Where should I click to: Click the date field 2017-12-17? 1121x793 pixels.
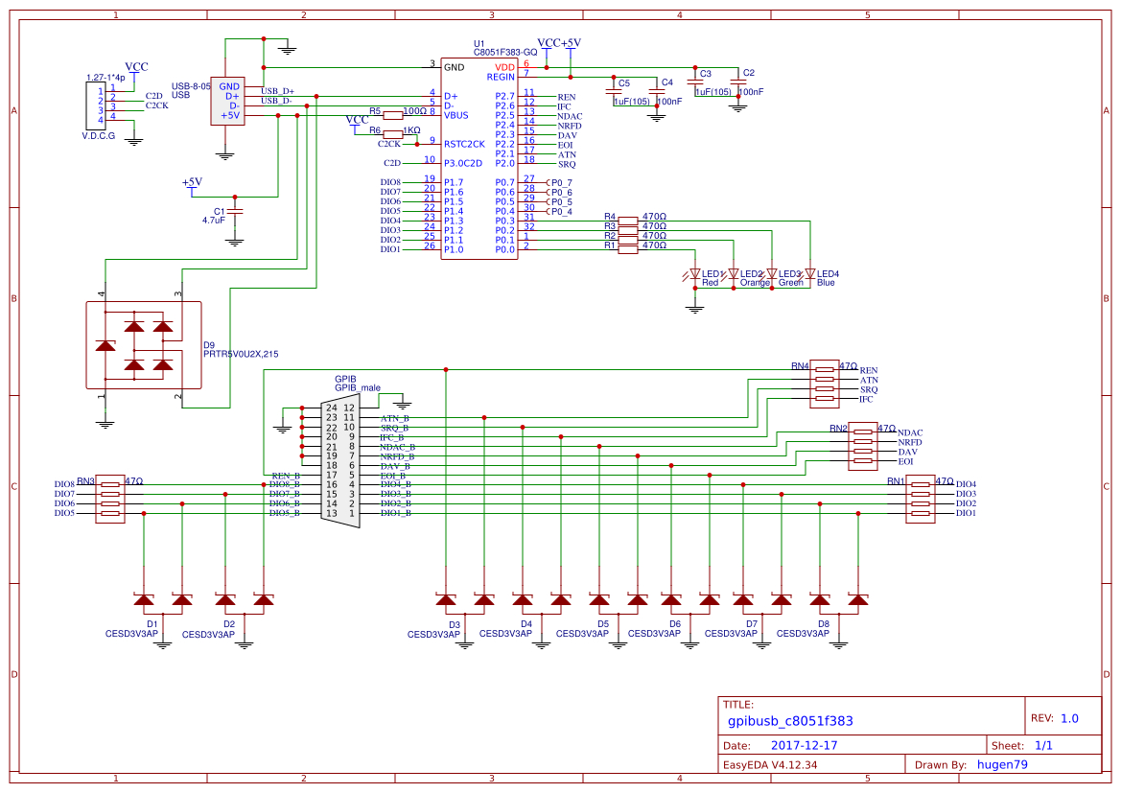click(x=804, y=745)
